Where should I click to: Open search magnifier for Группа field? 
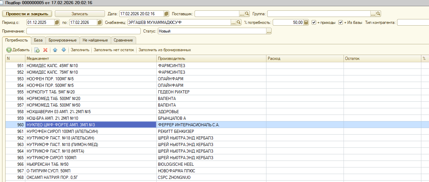pyautogui.click(x=378, y=14)
